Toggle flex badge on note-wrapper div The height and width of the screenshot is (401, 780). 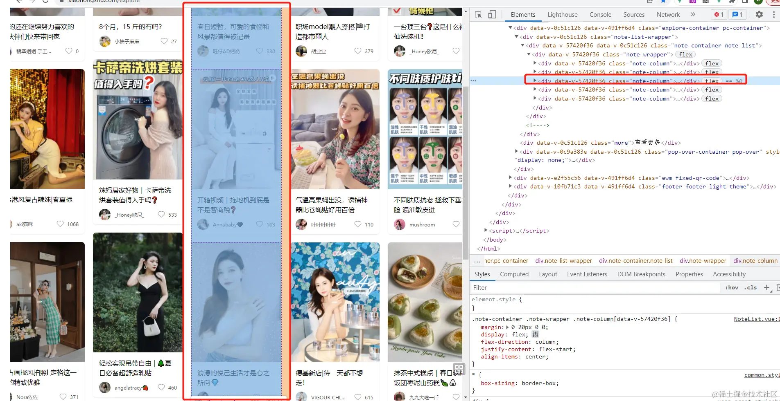point(685,54)
